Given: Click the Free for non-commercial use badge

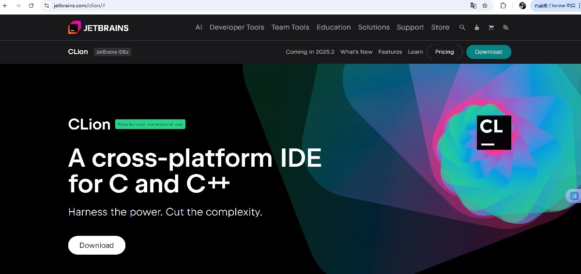Looking at the screenshot, I should 150,124.
